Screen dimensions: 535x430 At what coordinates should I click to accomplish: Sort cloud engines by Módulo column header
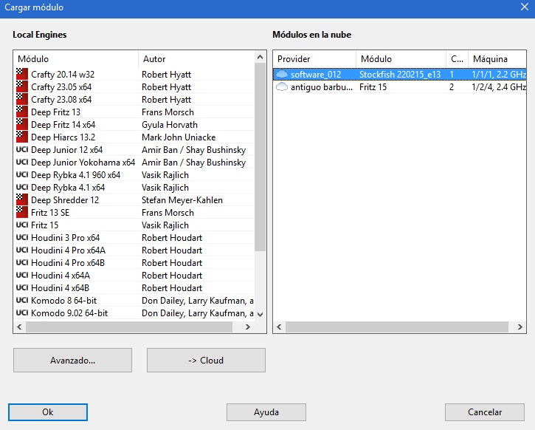click(x=401, y=59)
